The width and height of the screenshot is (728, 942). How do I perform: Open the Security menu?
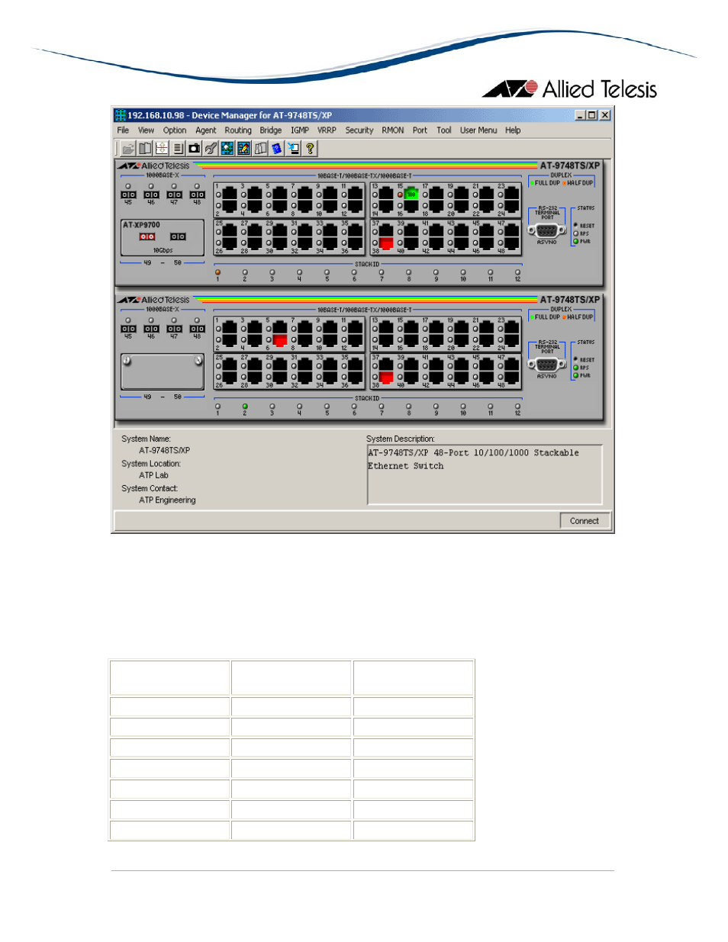[x=359, y=130]
